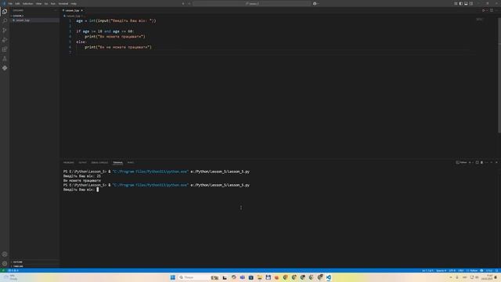501x282 pixels.
Task: Click the errors and warnings status bar counter
Action: point(13,270)
